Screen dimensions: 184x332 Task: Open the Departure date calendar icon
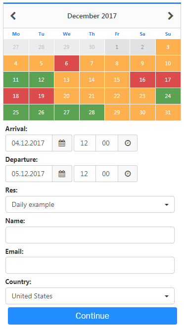[x=62, y=174]
